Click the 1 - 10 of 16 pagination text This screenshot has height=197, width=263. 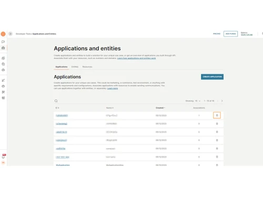click(209, 101)
